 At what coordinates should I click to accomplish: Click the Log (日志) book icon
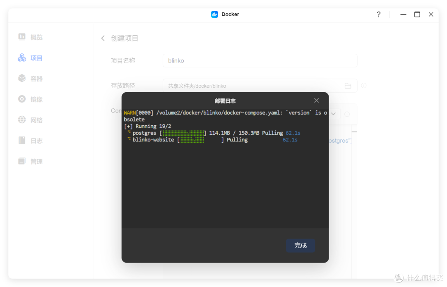point(22,141)
